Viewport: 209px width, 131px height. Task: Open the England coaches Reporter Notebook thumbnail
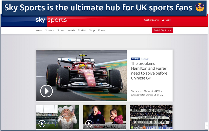coord(104,117)
